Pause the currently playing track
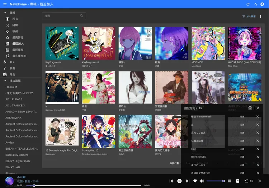 tap(179, 181)
